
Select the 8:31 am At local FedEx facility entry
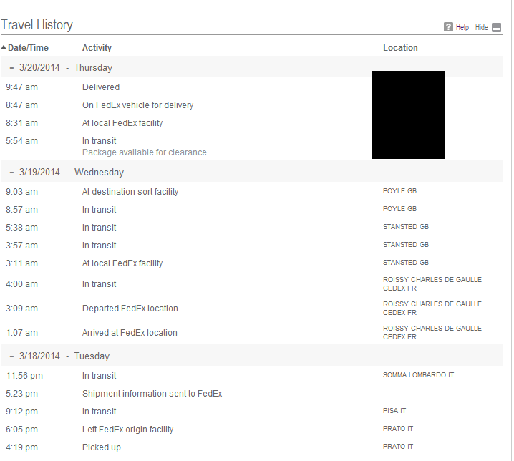(x=122, y=123)
